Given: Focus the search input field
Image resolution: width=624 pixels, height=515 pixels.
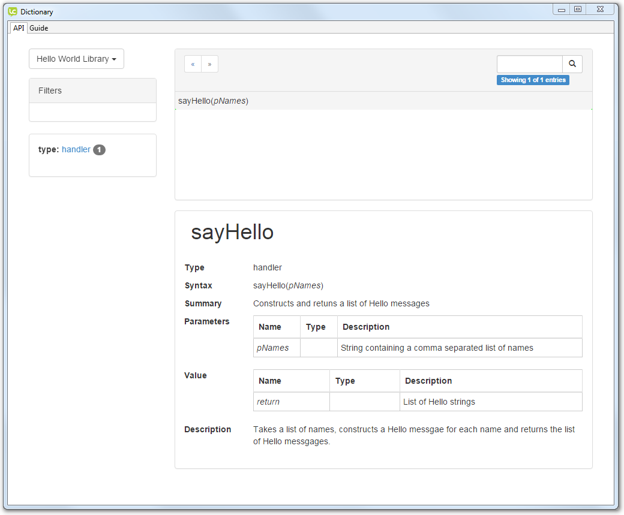Looking at the screenshot, I should coord(529,64).
